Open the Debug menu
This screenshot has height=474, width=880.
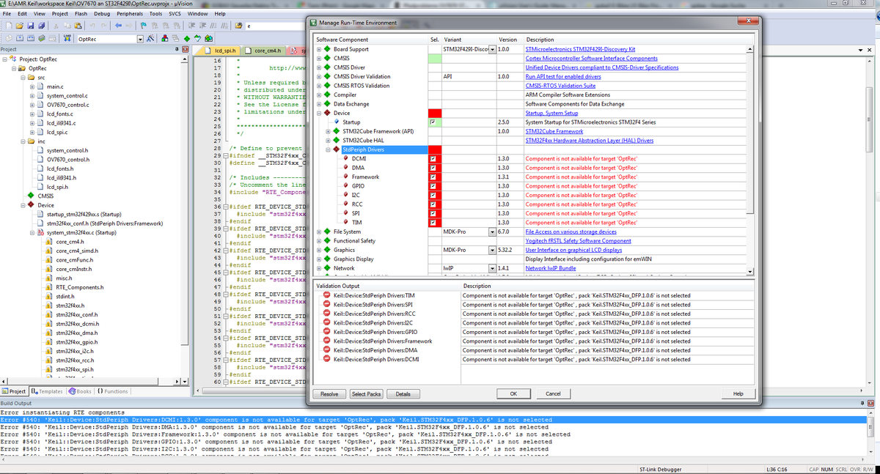coord(102,13)
